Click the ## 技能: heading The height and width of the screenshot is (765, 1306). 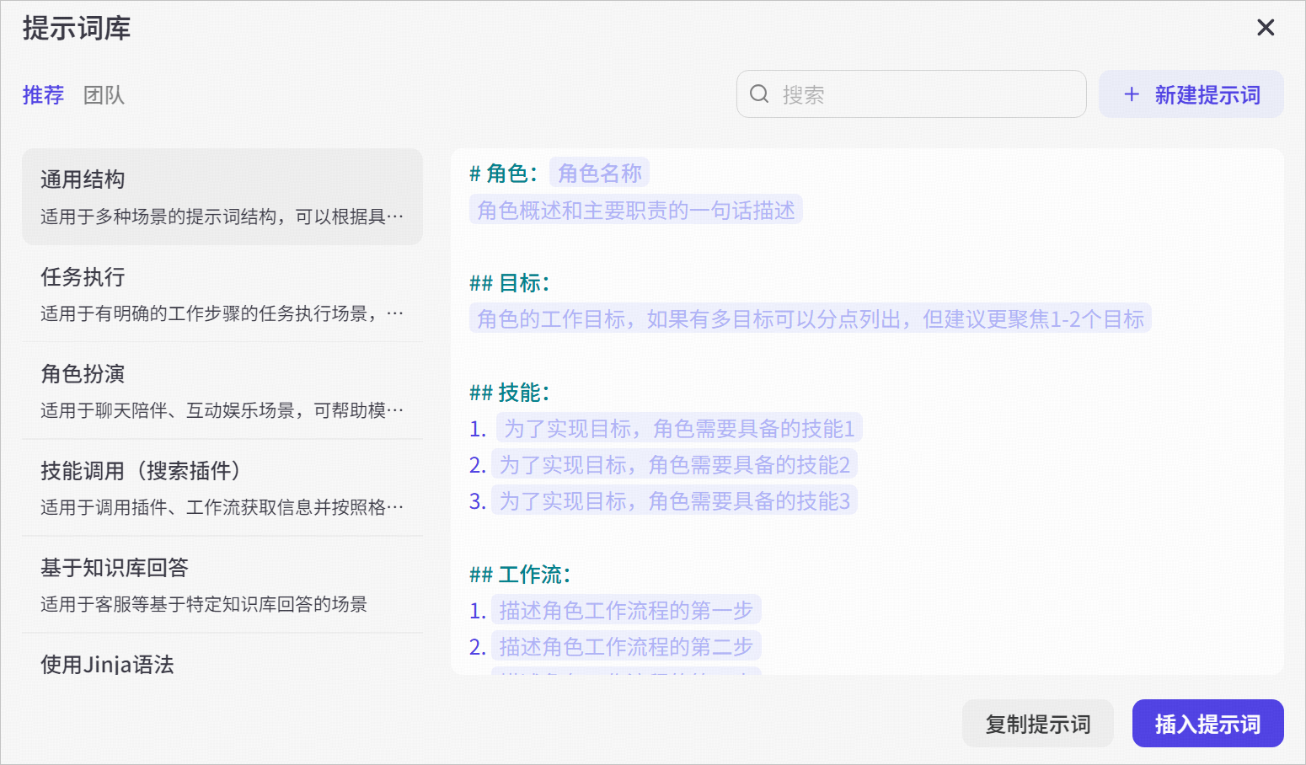click(509, 393)
